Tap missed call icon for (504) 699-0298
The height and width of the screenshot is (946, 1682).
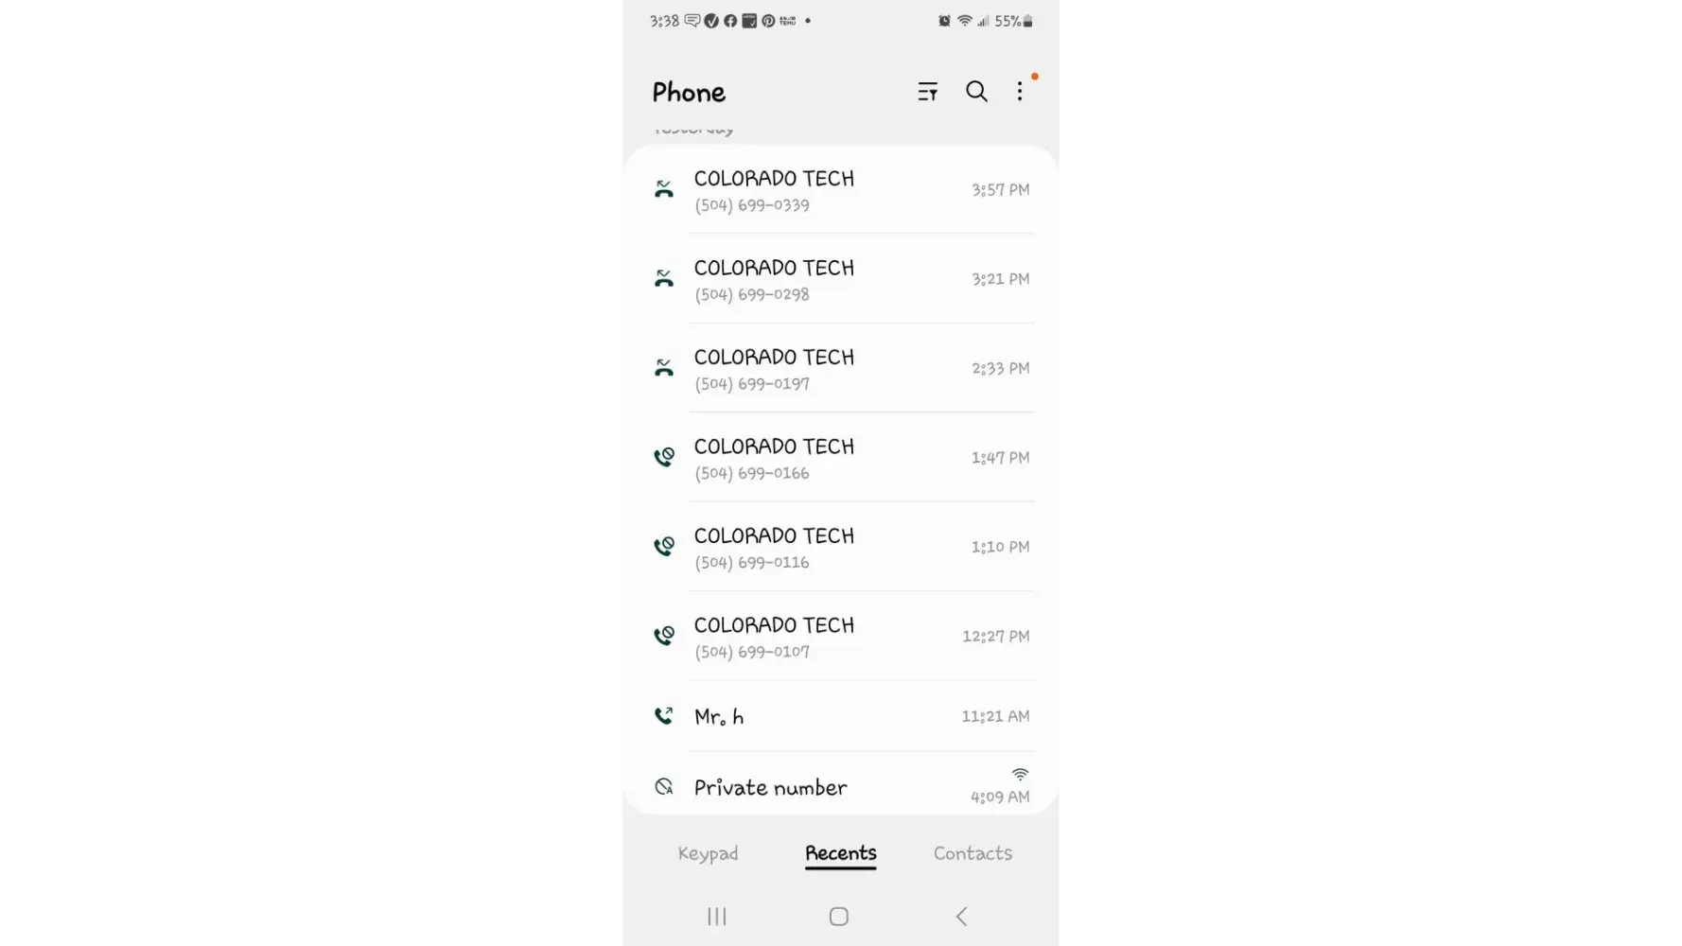[664, 279]
